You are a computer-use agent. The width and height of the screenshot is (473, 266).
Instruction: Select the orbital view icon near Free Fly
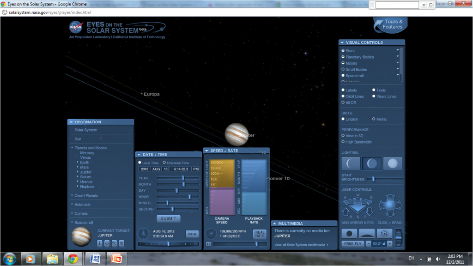[x=384, y=233]
